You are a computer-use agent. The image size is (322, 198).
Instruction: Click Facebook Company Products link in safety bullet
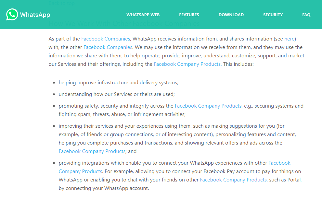pos(208,106)
